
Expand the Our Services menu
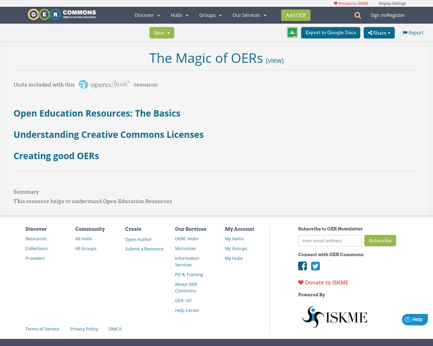[x=249, y=15]
